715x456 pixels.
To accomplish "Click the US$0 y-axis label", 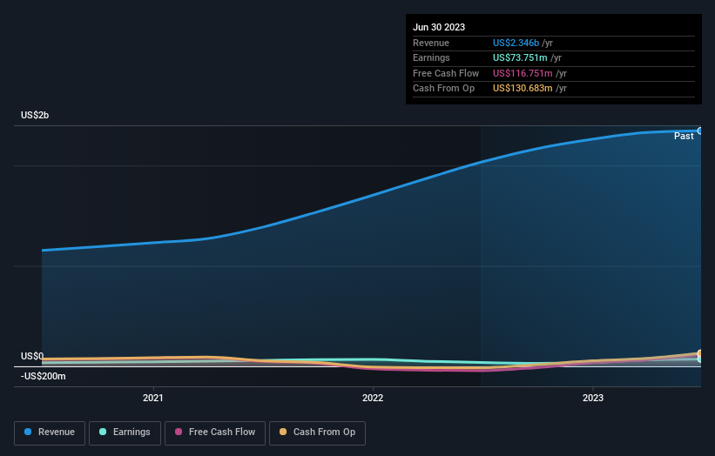I will [x=32, y=356].
